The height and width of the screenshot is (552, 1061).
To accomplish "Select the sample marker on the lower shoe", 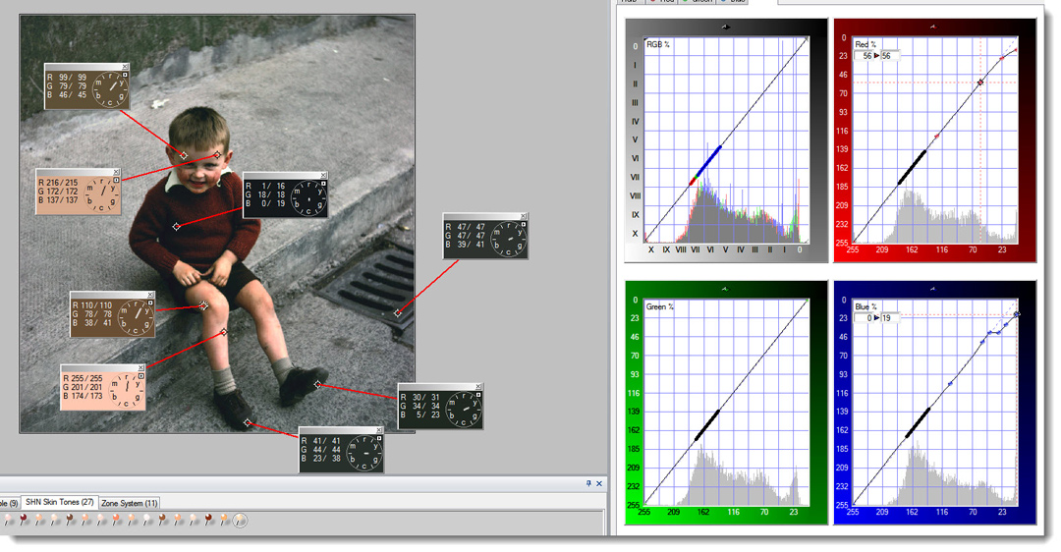I will (x=248, y=422).
